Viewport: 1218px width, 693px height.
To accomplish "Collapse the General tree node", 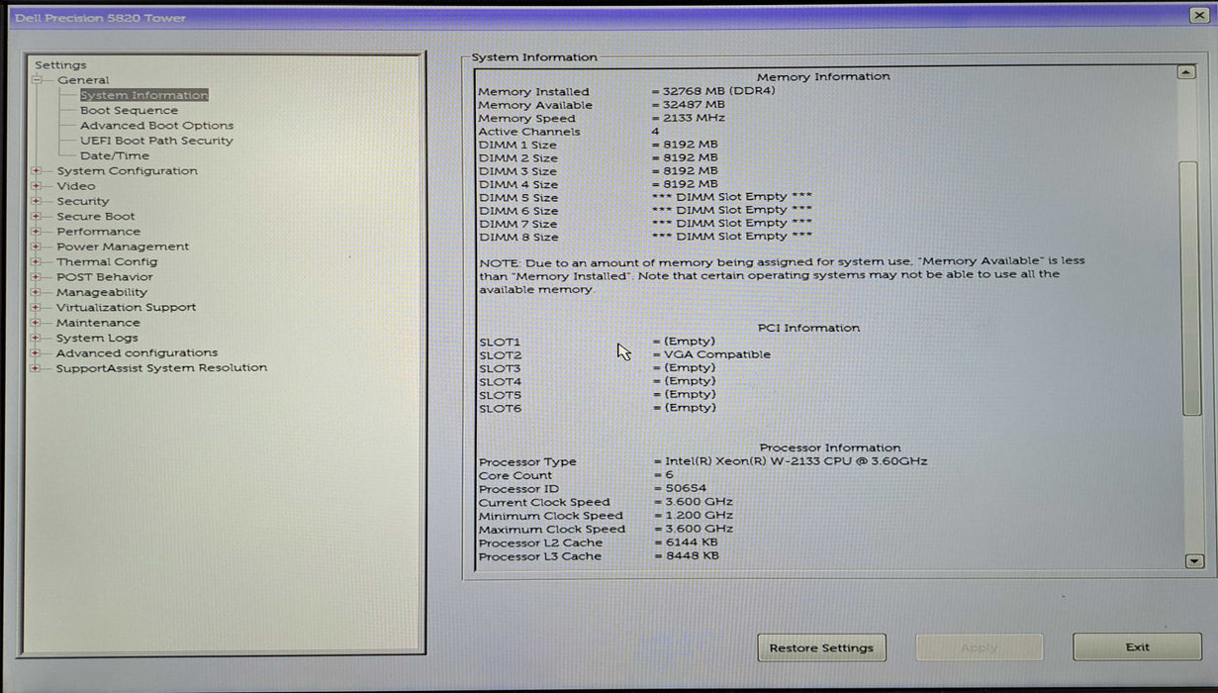I will [x=37, y=80].
